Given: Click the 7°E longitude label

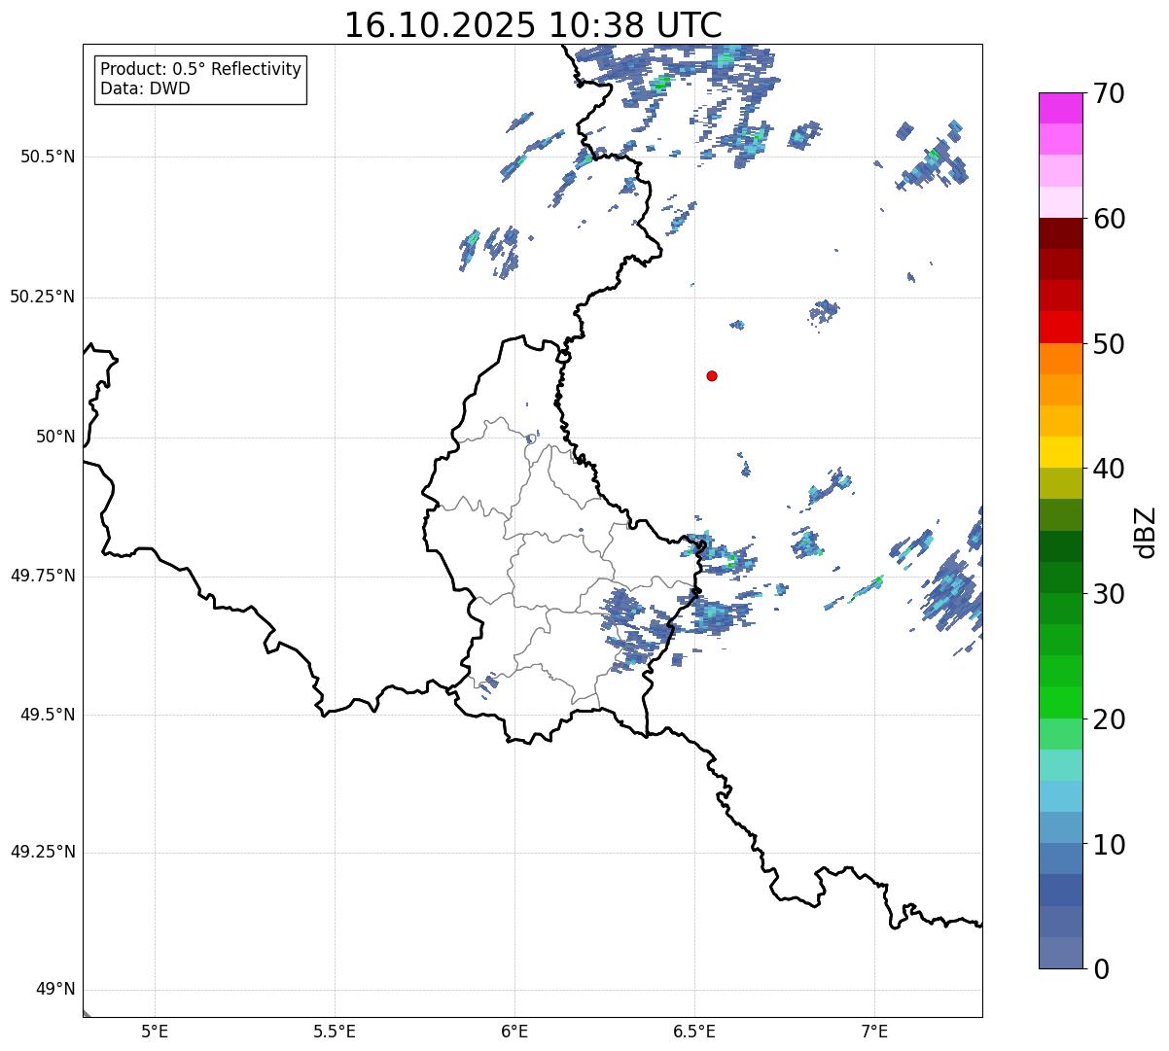Looking at the screenshot, I should (874, 1032).
